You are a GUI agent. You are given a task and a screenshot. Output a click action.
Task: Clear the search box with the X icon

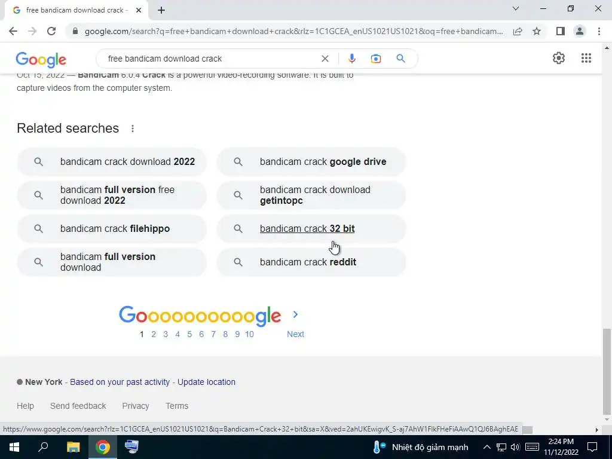tap(325, 59)
